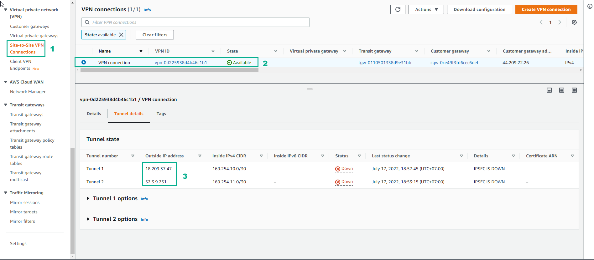Viewport: 594px width, 260px height.
Task: Select the VPN connection radio button
Action: [x=84, y=62]
